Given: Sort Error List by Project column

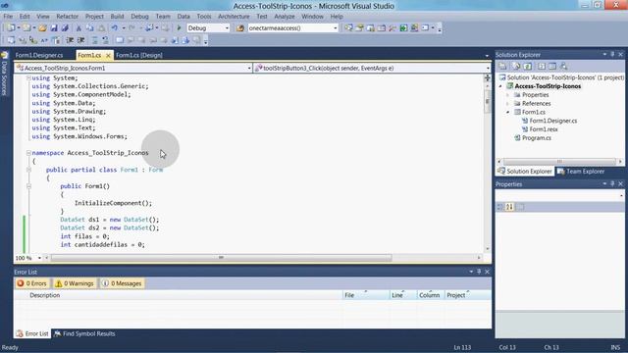Looking at the screenshot, I should tap(468, 295).
